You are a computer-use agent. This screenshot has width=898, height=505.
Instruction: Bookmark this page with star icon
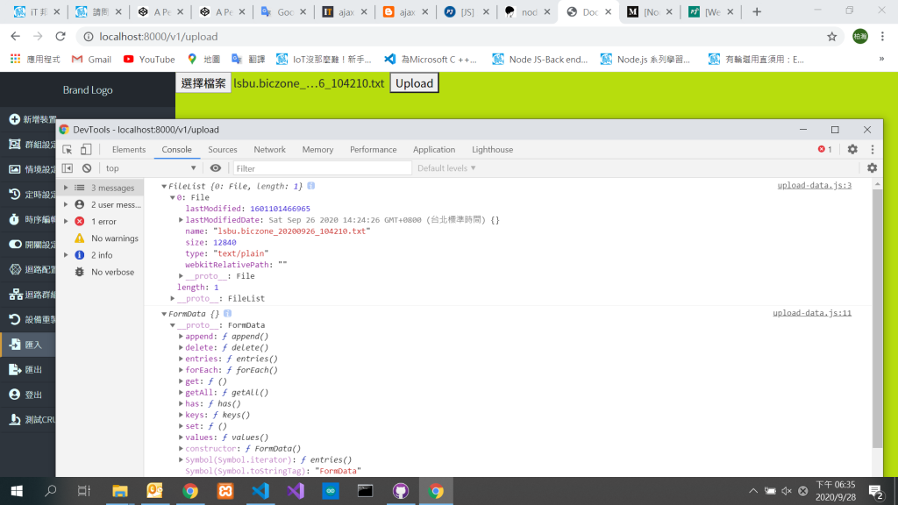(x=831, y=37)
